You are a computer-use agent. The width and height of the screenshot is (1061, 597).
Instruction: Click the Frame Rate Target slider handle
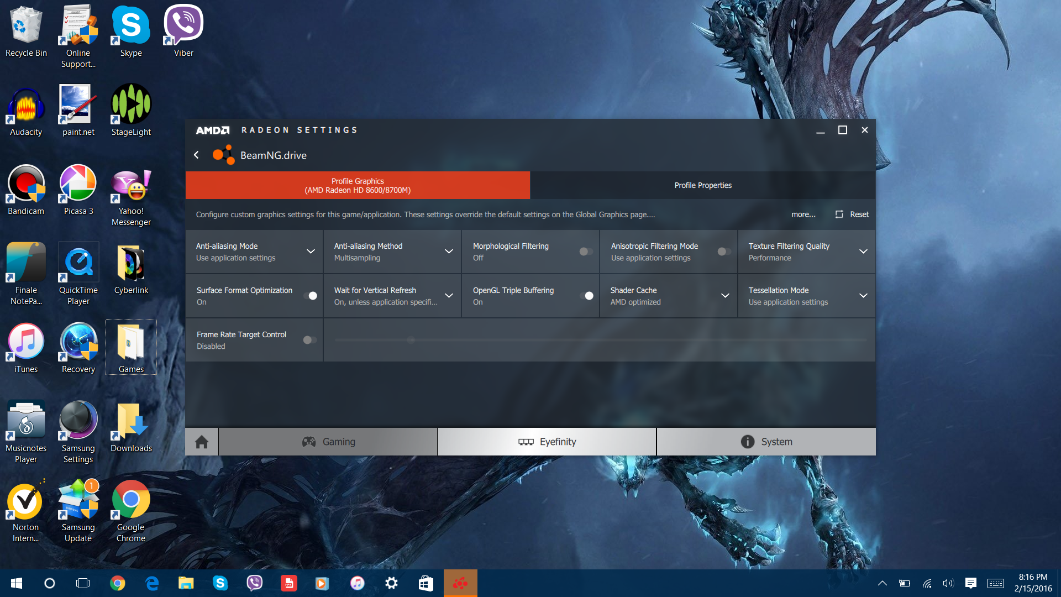tap(411, 340)
